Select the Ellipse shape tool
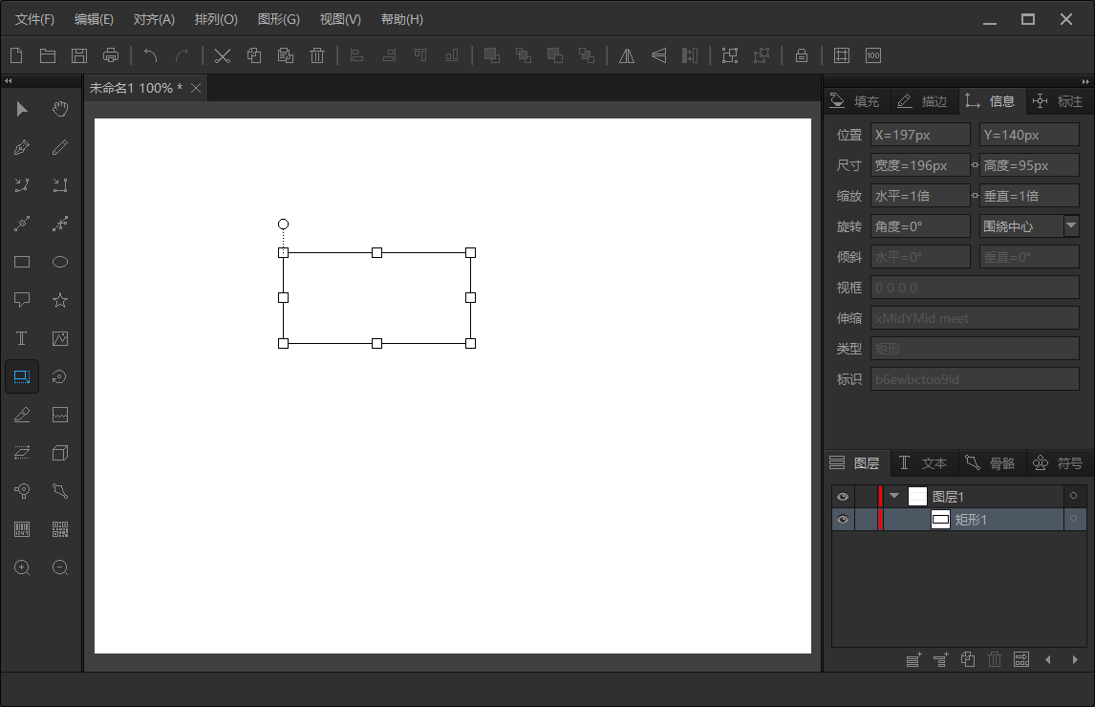The width and height of the screenshot is (1095, 707). [60, 262]
